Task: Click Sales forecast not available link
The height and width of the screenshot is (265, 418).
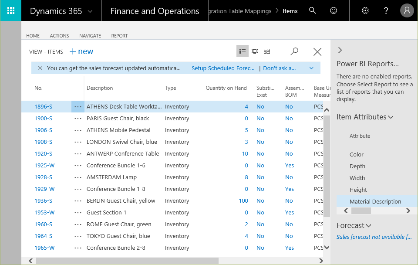Action: pyautogui.click(x=374, y=237)
